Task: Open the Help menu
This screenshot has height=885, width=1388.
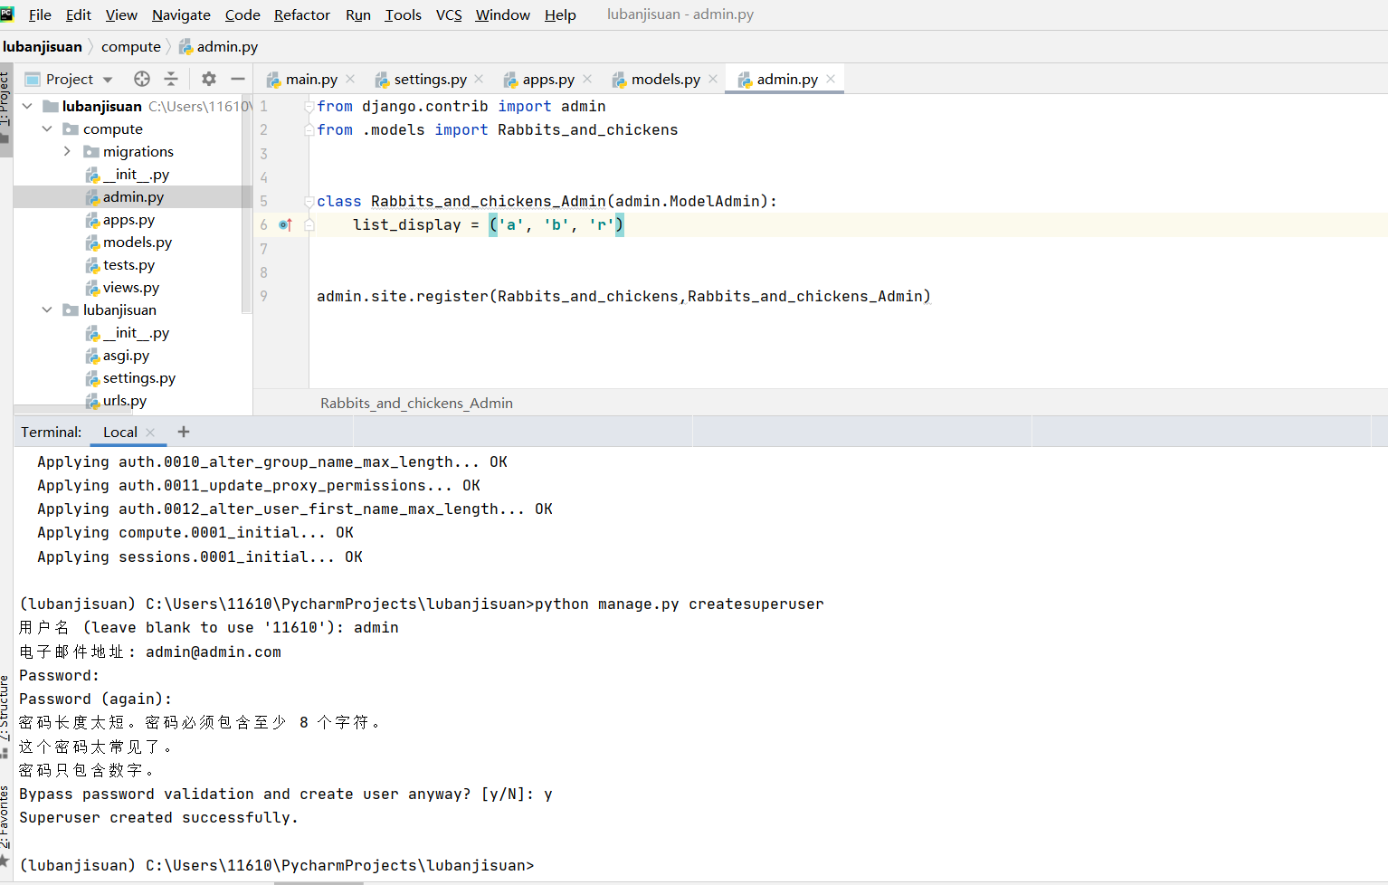Action: (560, 14)
